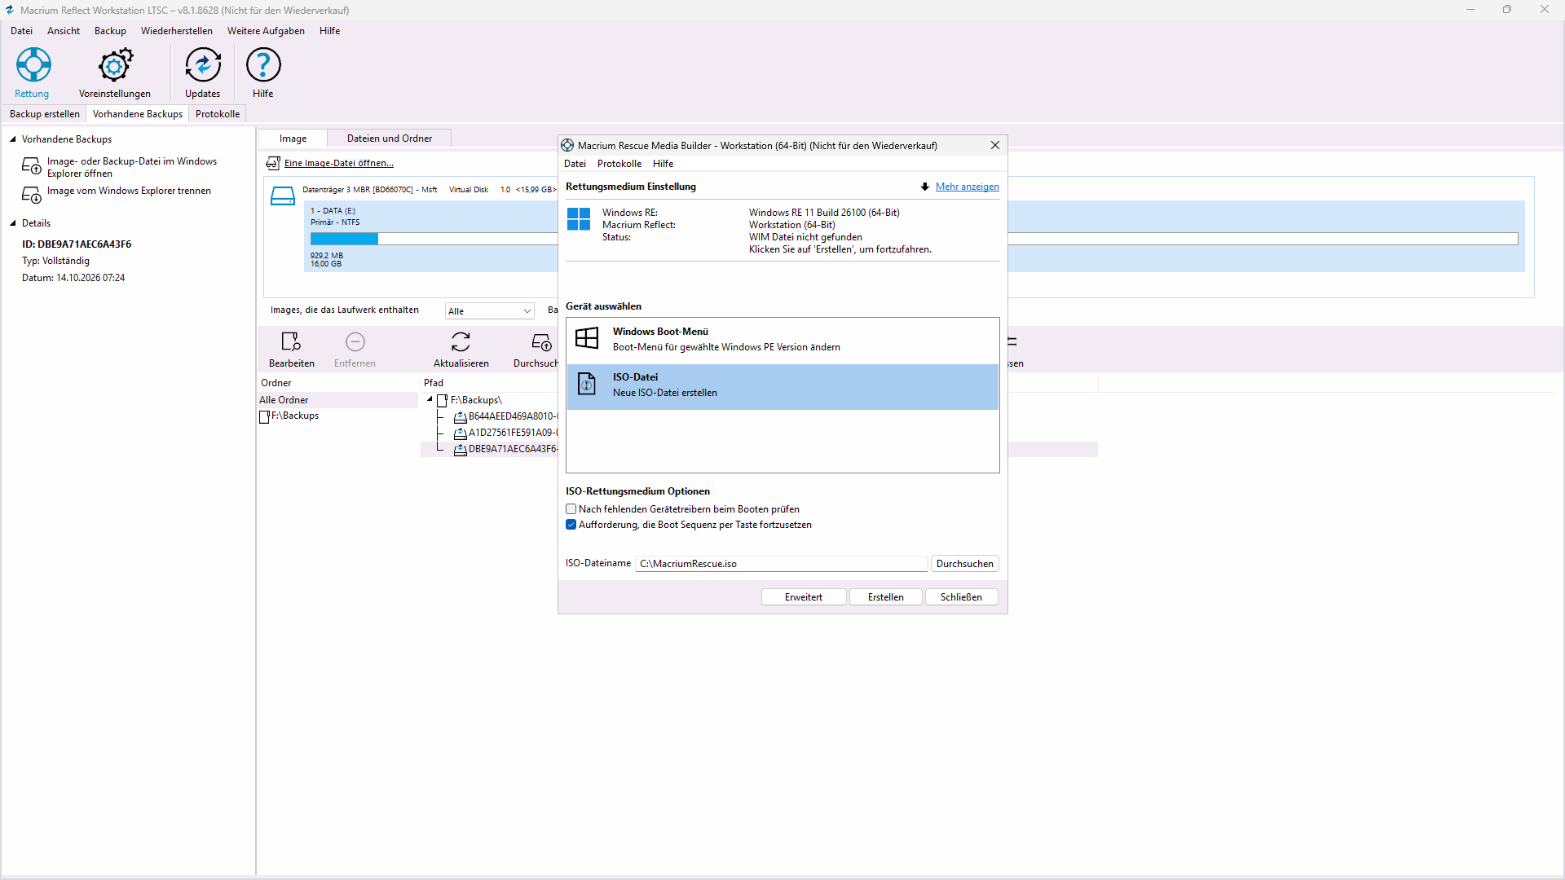This screenshot has width=1565, height=880.
Task: Click icon beside Image im Windows Explorer öffnen
Action: [31, 166]
